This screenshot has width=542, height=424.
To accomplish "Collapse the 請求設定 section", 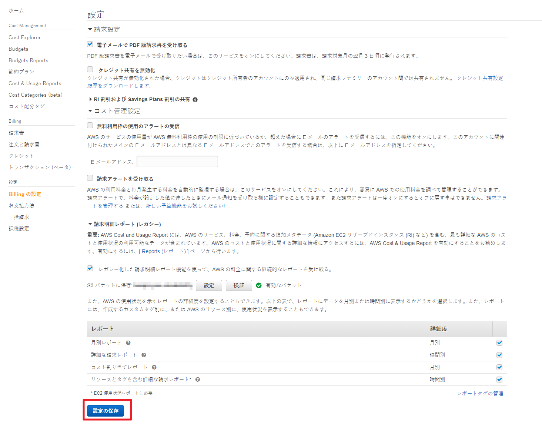I will click(x=90, y=29).
